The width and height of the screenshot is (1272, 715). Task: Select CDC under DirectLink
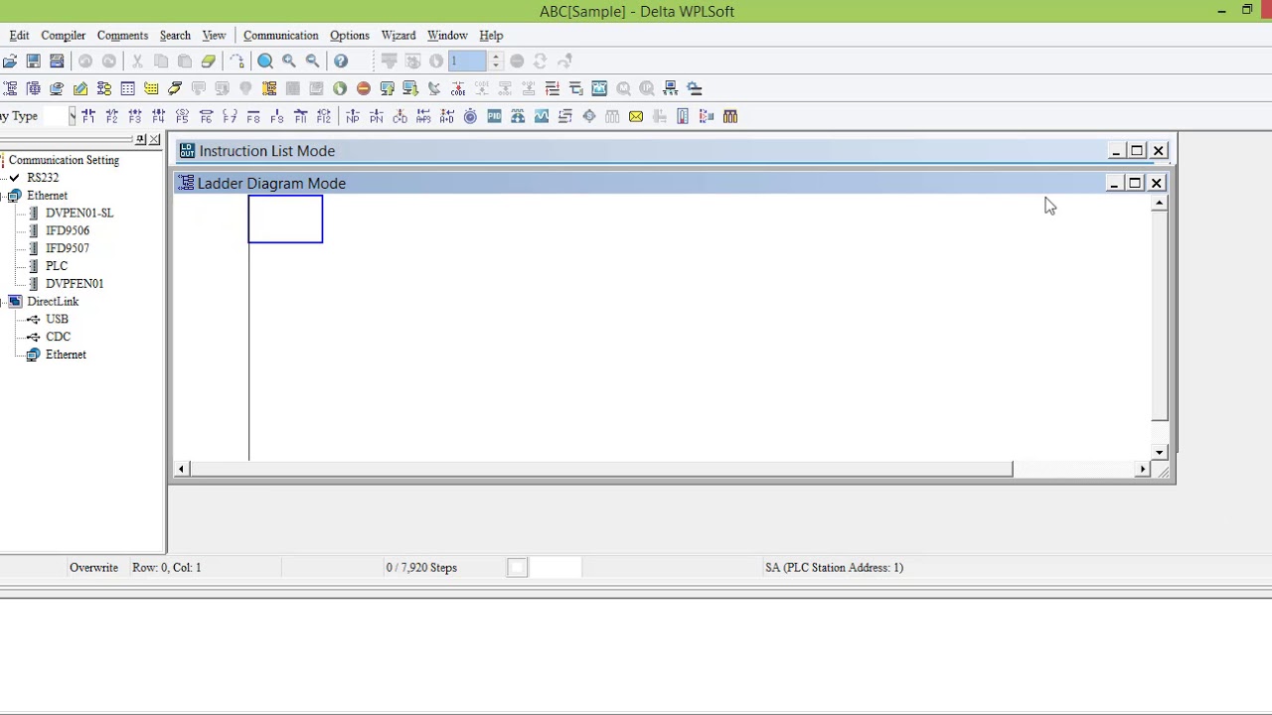(x=58, y=337)
